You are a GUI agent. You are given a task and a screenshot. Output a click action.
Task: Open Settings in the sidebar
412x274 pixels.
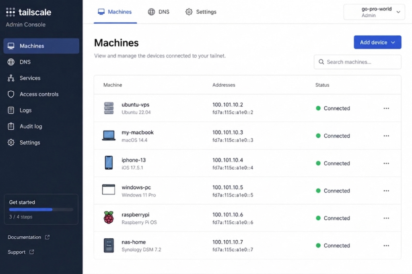coord(41,142)
